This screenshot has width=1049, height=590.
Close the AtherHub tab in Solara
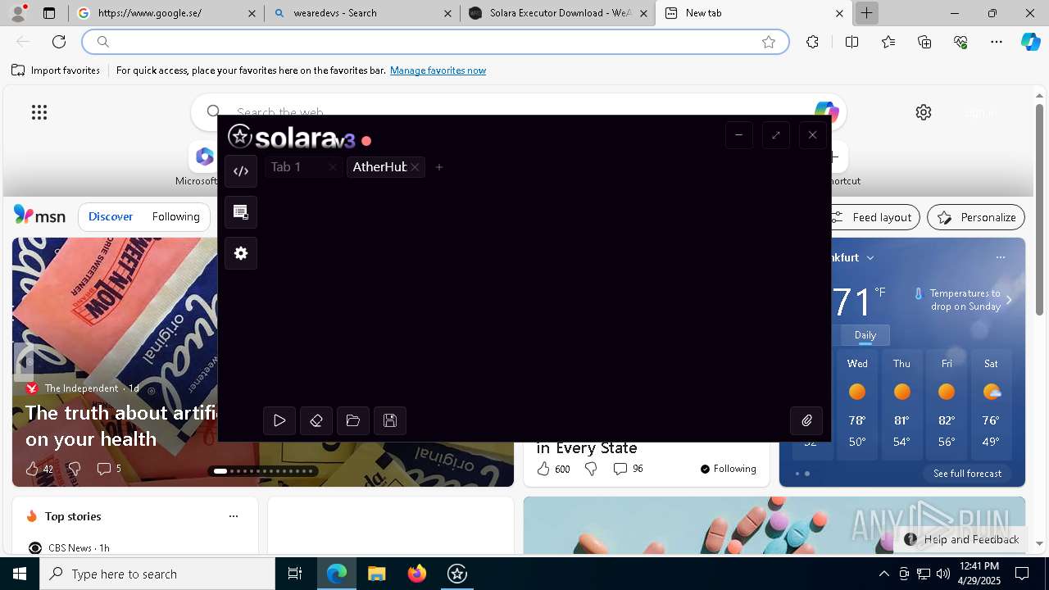(x=416, y=167)
